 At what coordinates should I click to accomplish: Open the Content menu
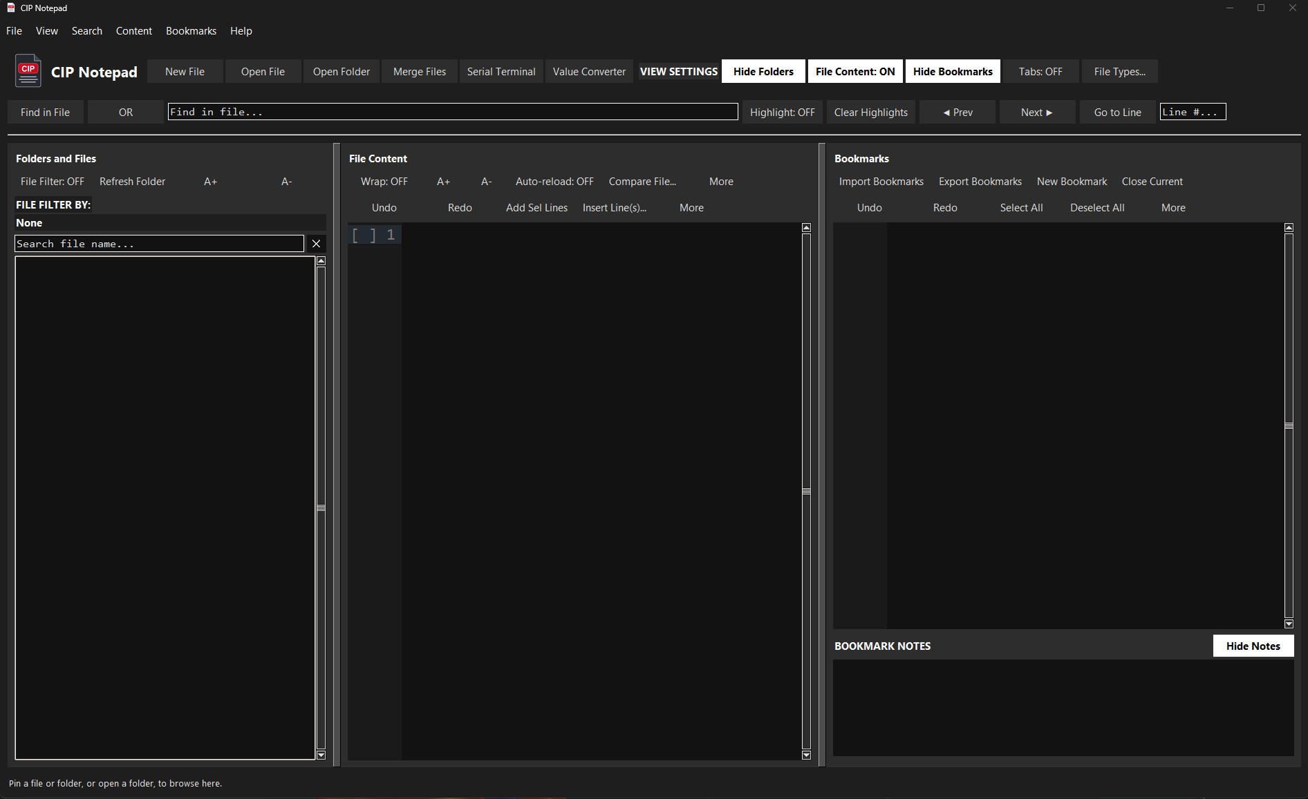pos(134,31)
